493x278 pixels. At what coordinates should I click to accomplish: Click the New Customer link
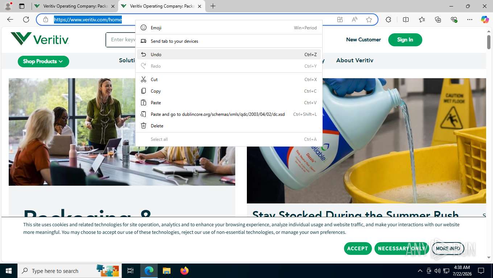(363, 40)
